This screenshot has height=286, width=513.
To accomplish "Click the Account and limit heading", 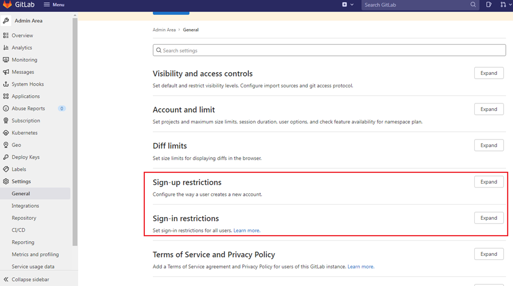I will (x=184, y=109).
